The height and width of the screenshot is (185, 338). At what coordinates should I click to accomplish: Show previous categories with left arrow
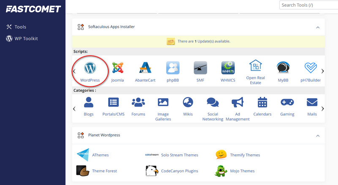[x=74, y=109]
